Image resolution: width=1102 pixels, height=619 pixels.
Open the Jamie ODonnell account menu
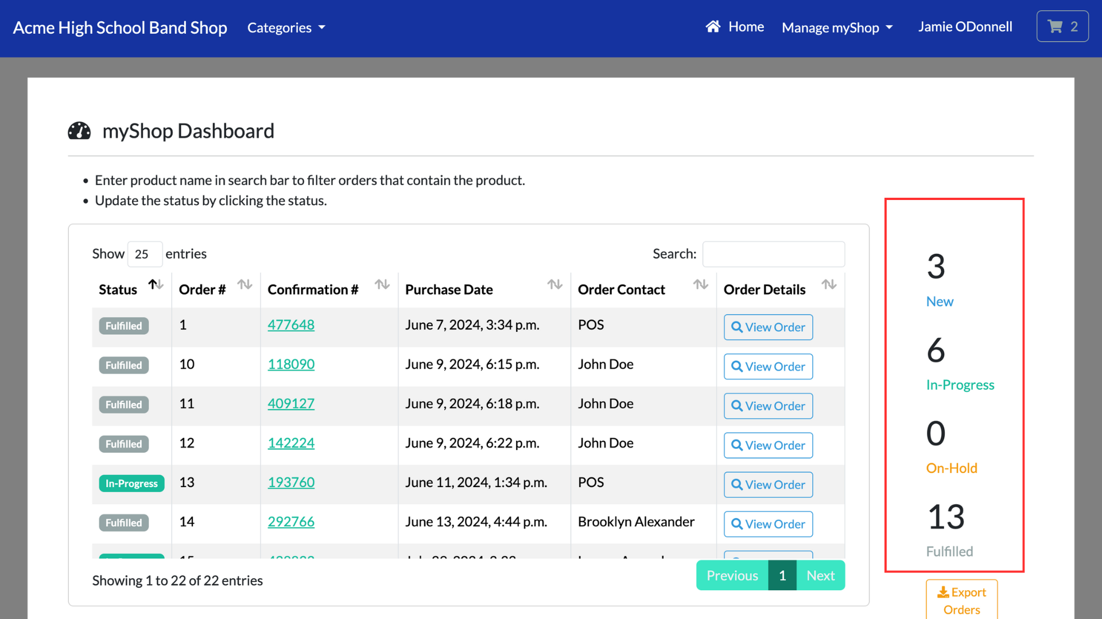(965, 26)
